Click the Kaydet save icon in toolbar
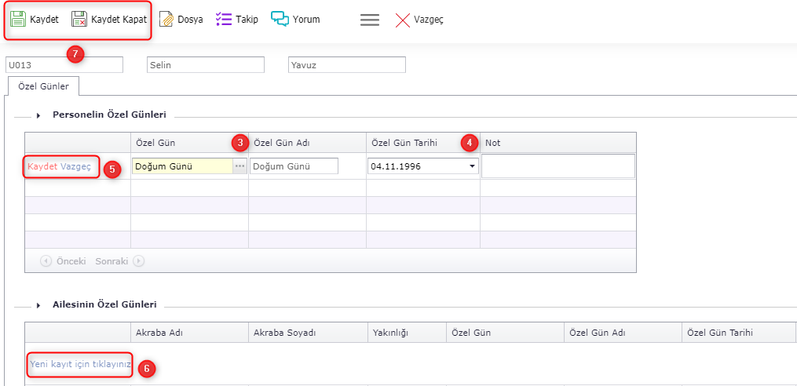Viewport: 797px width, 386px height. point(18,20)
